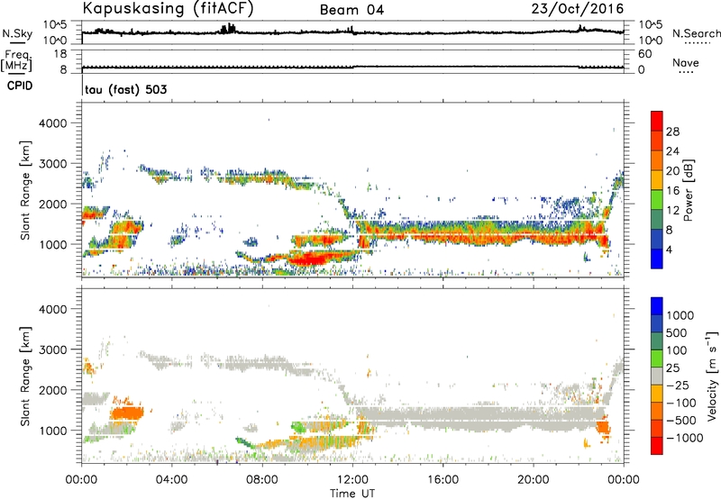Click the 25 label on the velocity colorbar

[673, 368]
